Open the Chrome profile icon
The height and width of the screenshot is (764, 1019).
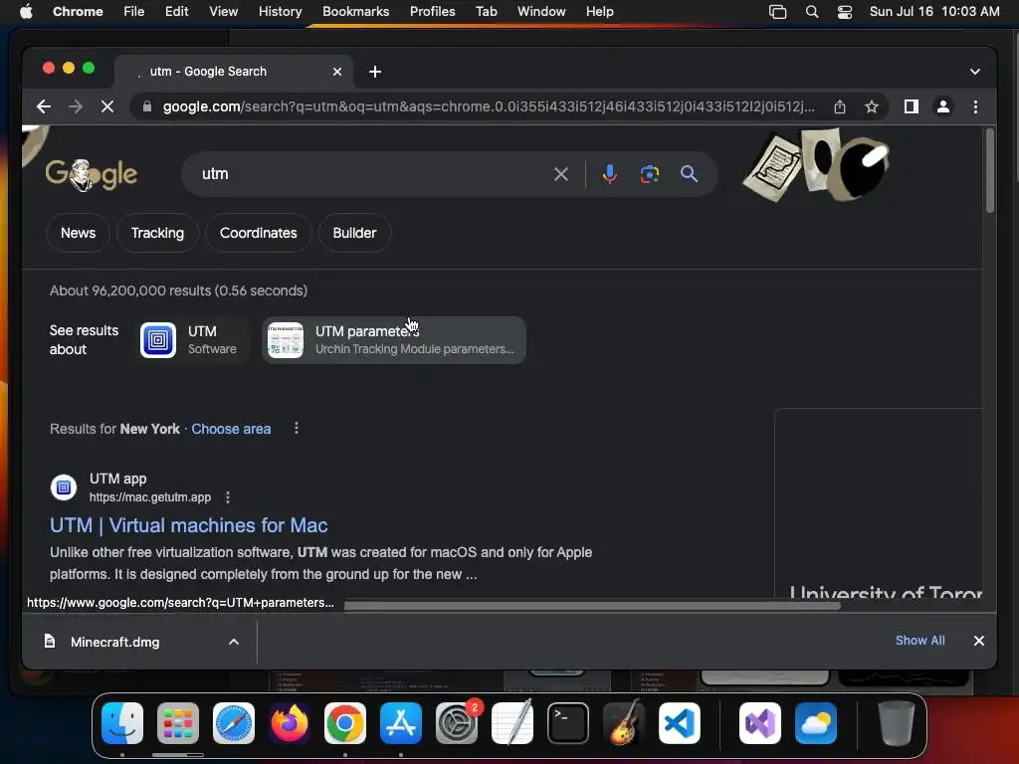pos(943,106)
